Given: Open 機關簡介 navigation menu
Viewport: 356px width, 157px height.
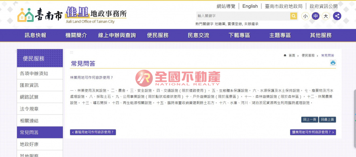Looking at the screenshot, I should point(76,36).
